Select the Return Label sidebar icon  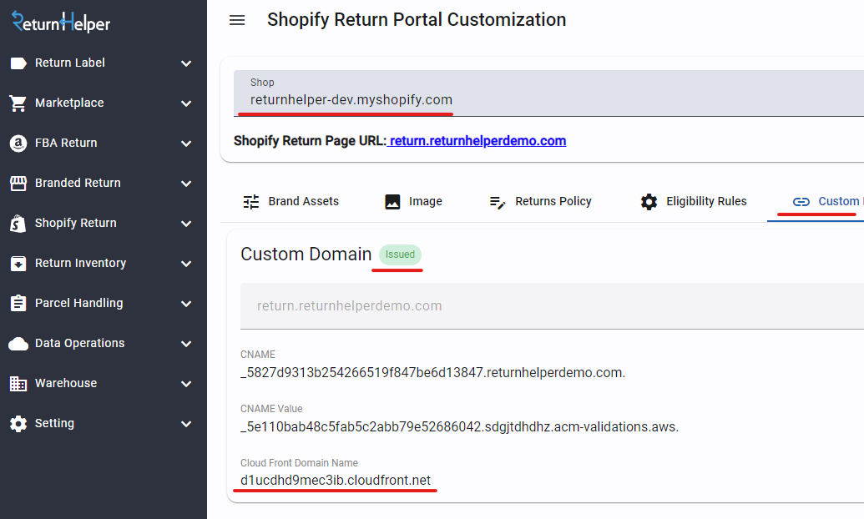tap(18, 63)
